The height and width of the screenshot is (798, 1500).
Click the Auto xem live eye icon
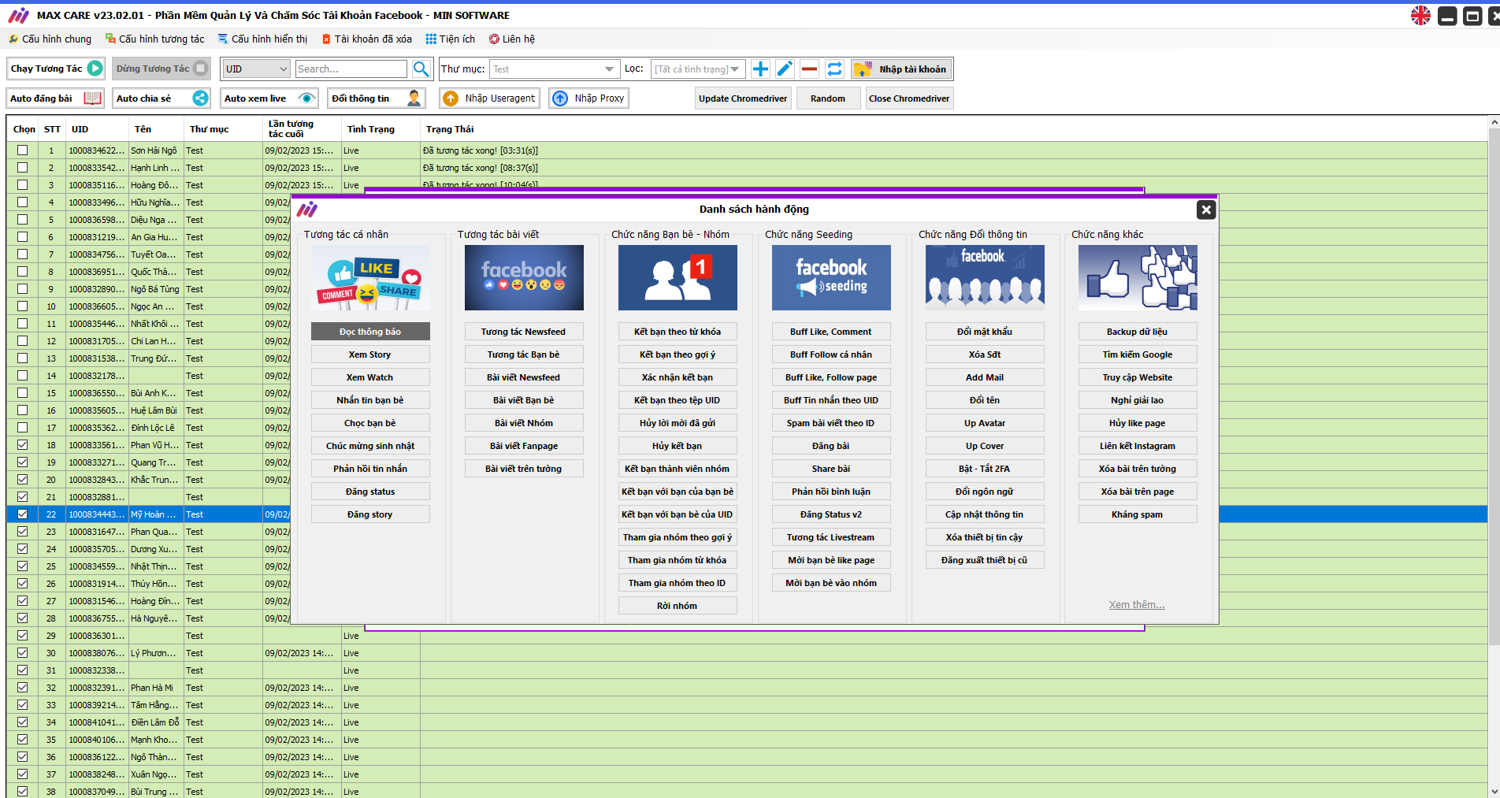tap(307, 98)
